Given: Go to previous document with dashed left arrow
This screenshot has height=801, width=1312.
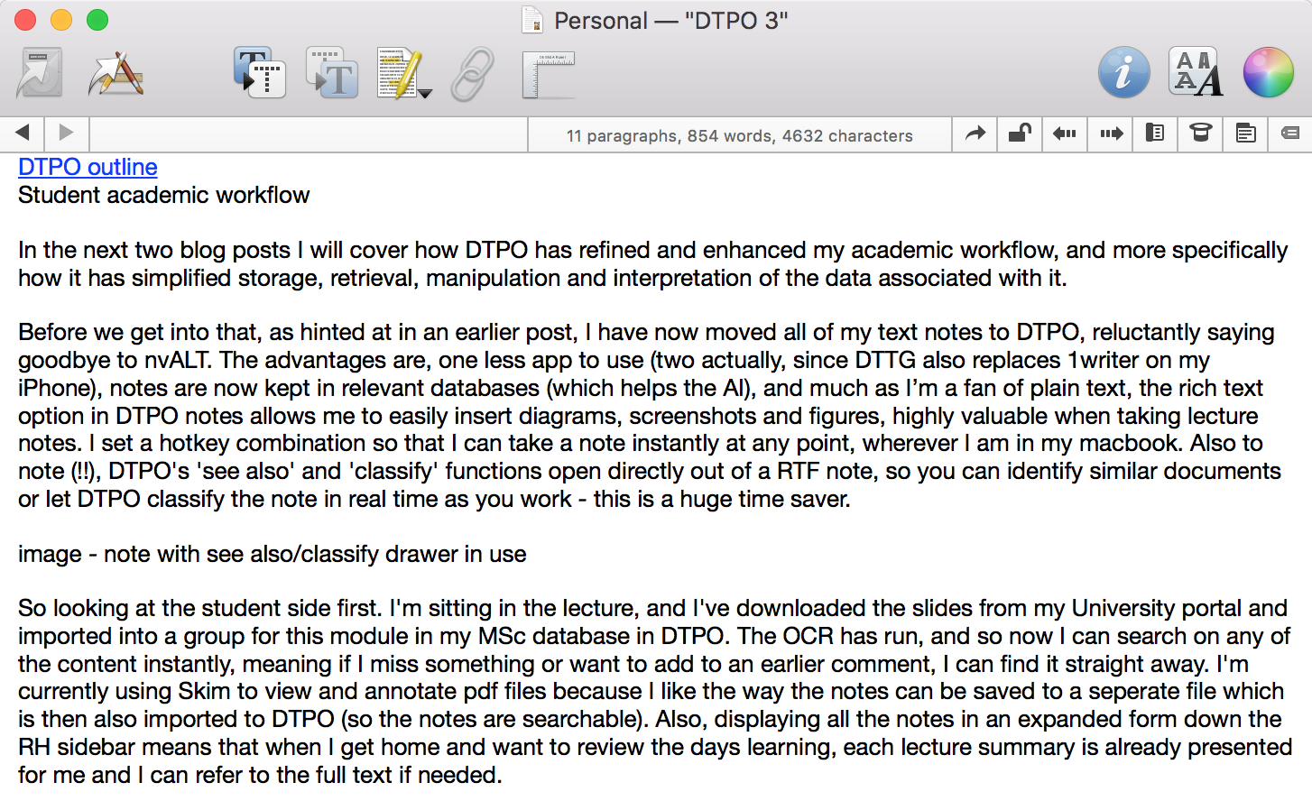Looking at the screenshot, I should pyautogui.click(x=1065, y=133).
